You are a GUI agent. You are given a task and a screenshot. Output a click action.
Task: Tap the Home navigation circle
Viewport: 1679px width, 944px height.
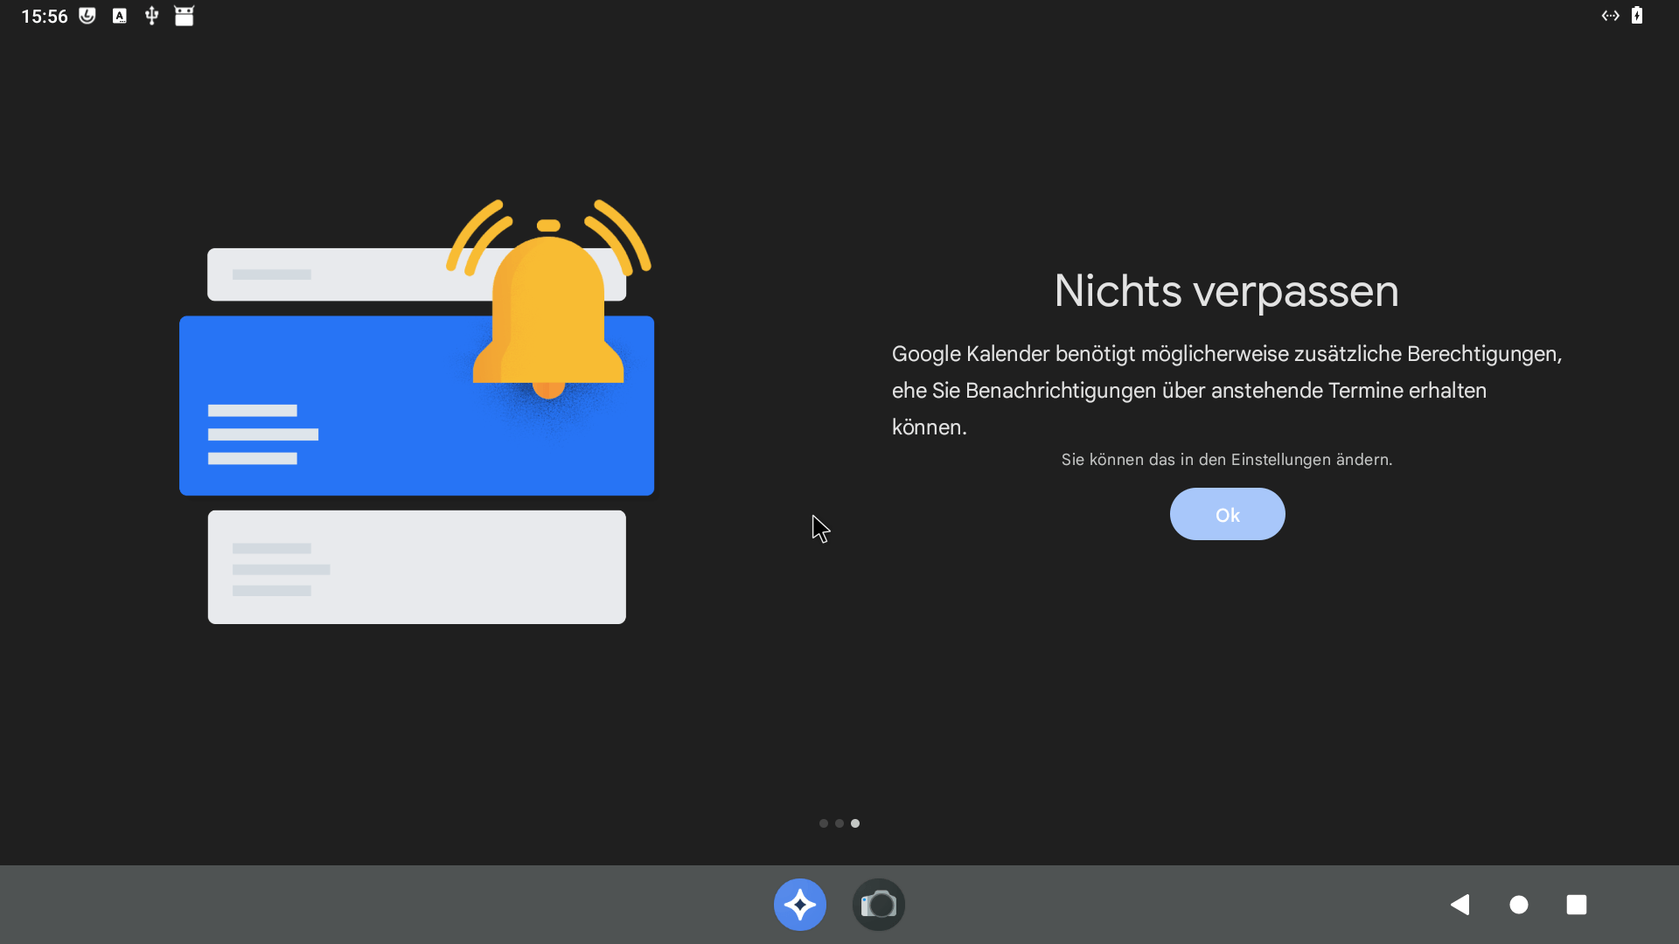pos(1519,905)
